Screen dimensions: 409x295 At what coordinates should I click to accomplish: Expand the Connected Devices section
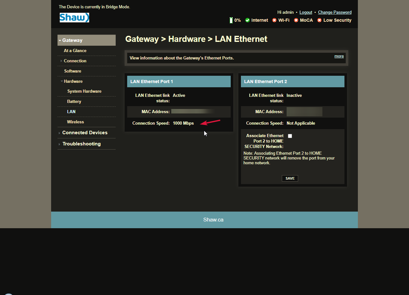click(85, 133)
